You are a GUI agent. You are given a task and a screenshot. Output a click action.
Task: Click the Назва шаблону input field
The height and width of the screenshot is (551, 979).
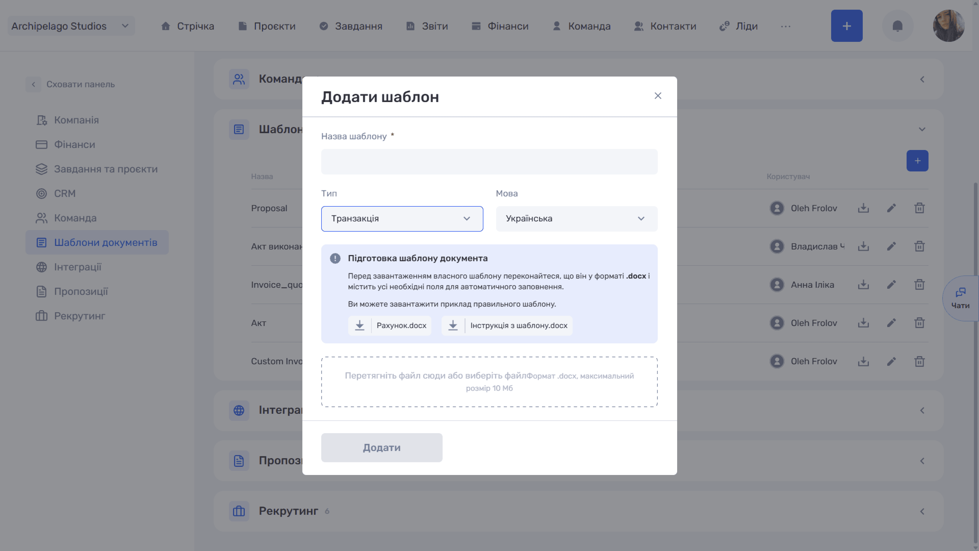point(489,162)
